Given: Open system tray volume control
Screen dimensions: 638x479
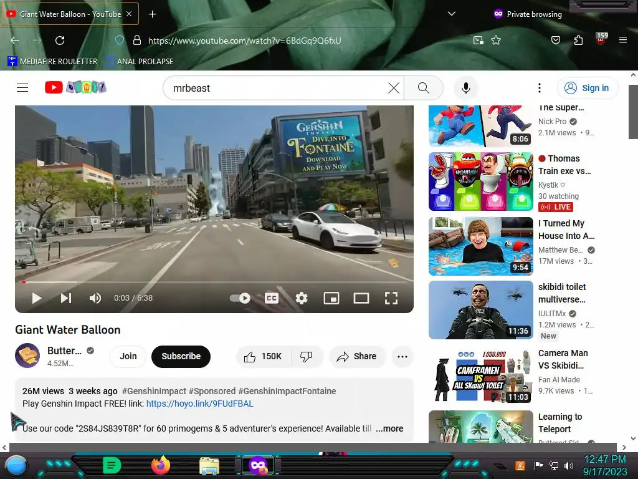Looking at the screenshot, I should [569, 465].
